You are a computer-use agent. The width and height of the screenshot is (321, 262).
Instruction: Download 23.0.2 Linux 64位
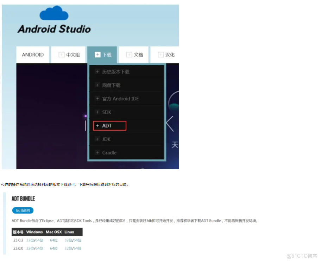(77, 240)
